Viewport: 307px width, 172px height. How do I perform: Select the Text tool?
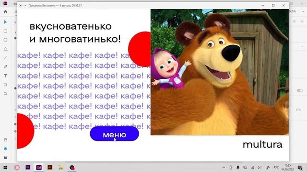(x=5, y=75)
